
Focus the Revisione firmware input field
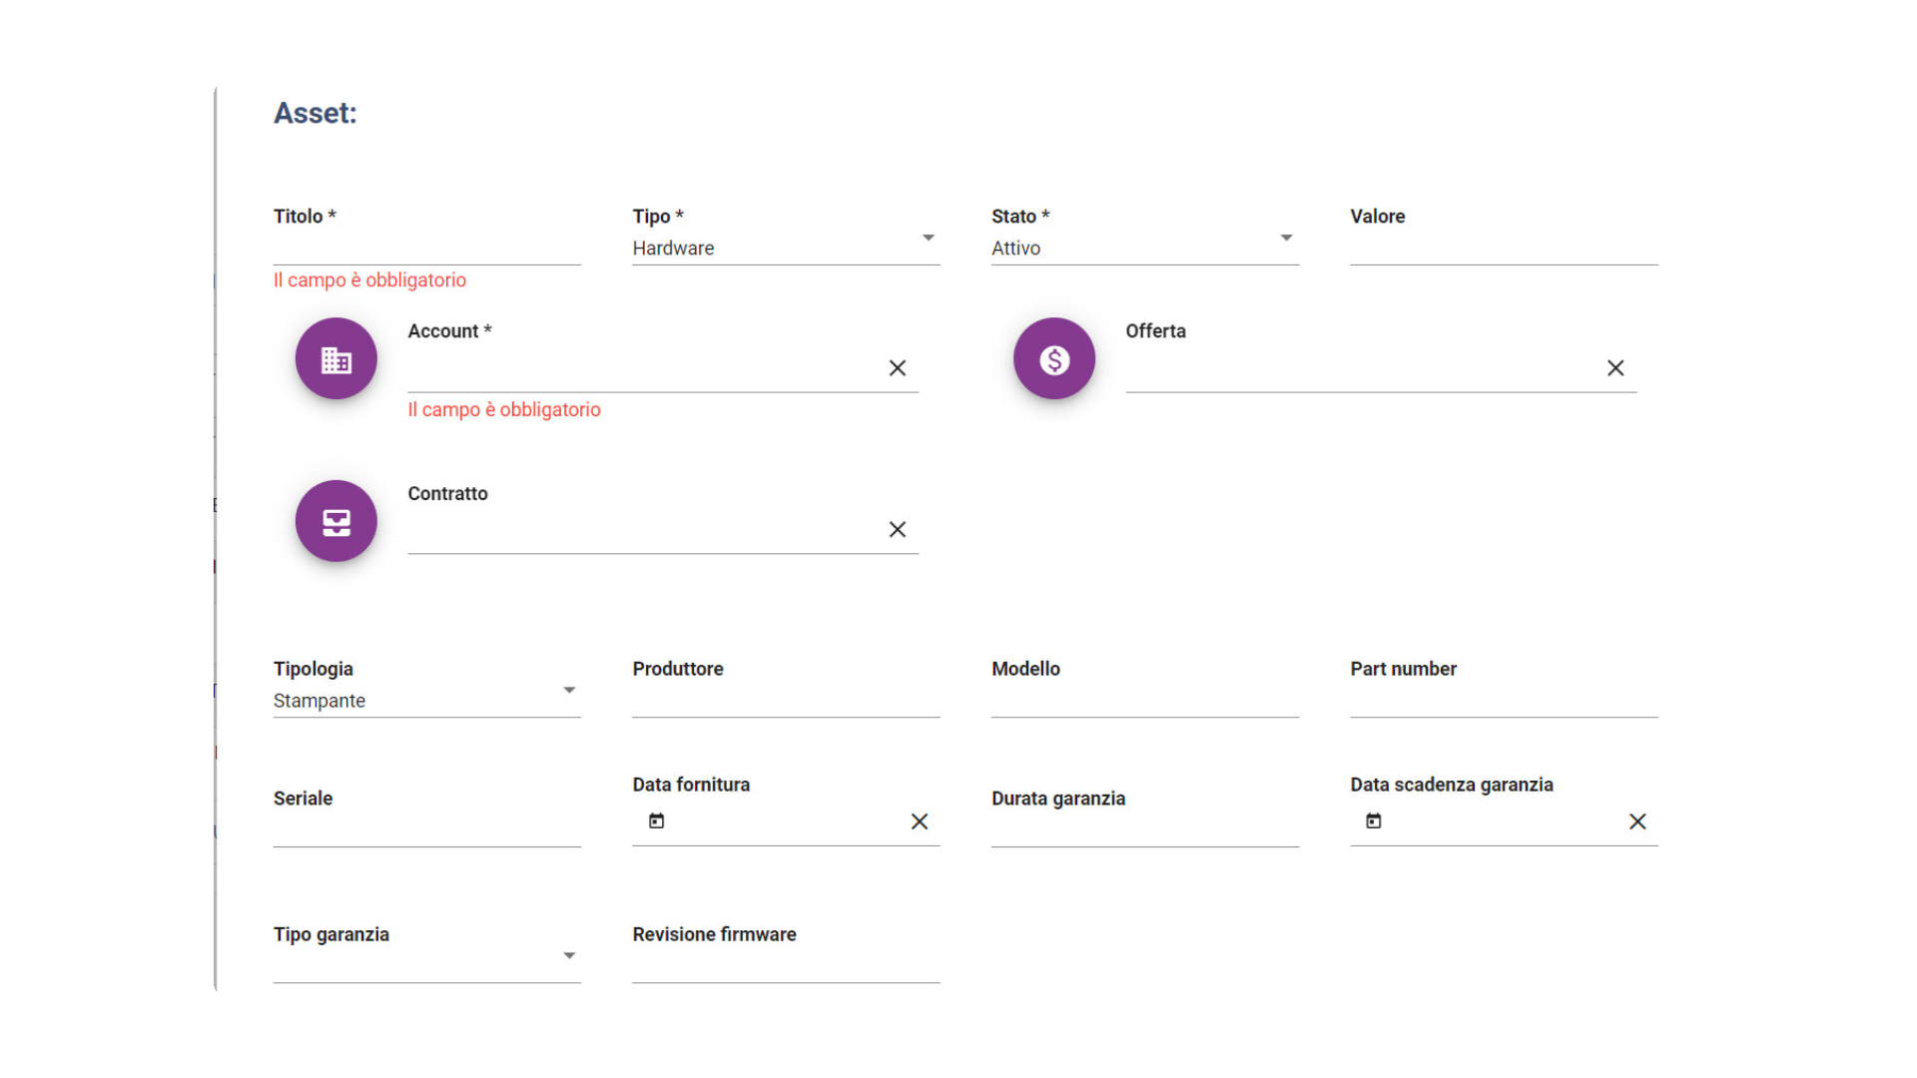786,966
